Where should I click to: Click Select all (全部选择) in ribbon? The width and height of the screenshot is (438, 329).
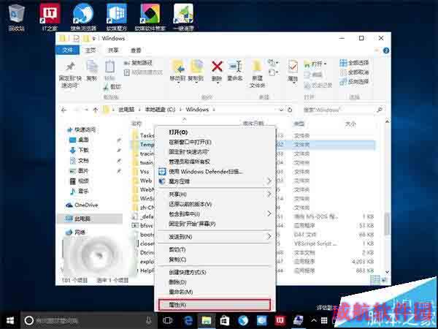pos(355,63)
